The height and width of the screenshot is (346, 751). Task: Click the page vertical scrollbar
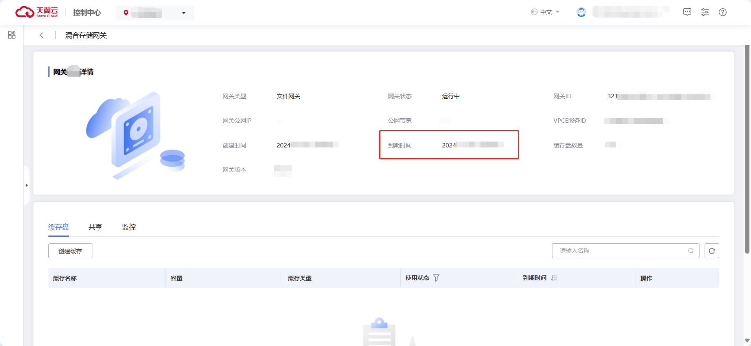click(x=747, y=149)
